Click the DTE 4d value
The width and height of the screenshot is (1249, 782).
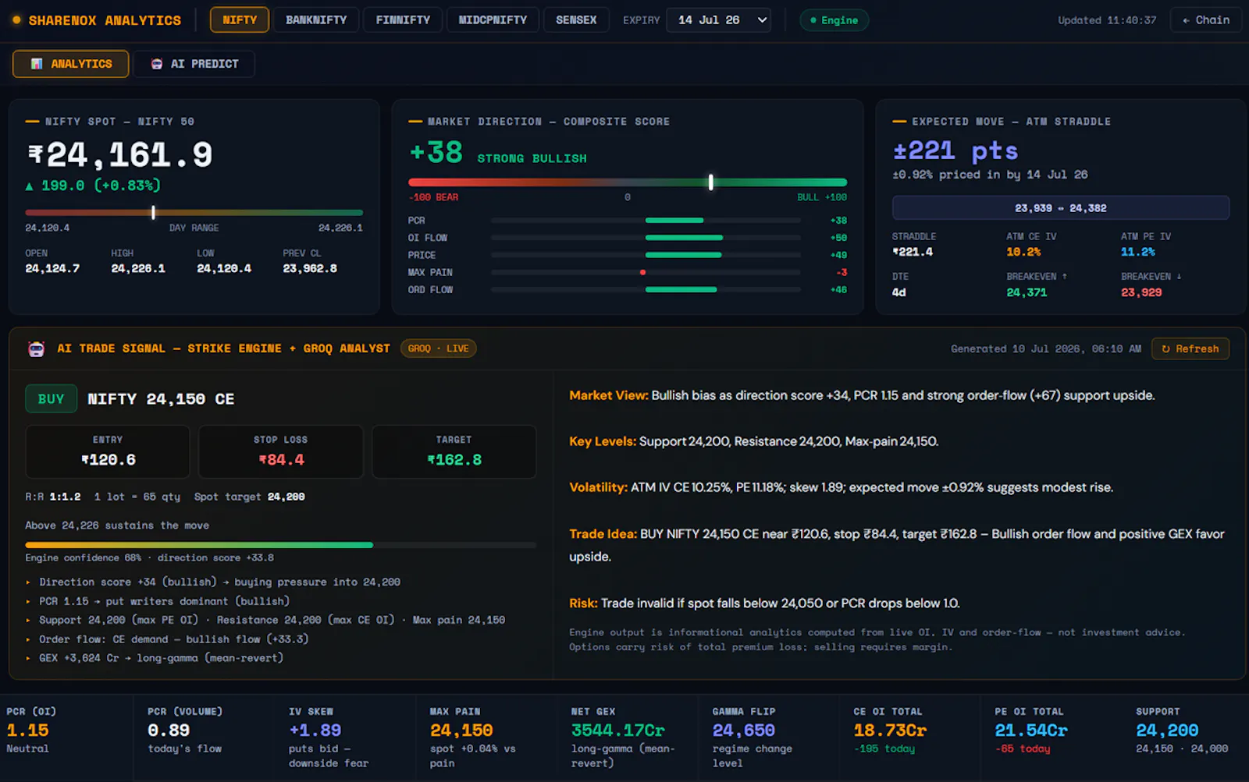pyautogui.click(x=899, y=292)
